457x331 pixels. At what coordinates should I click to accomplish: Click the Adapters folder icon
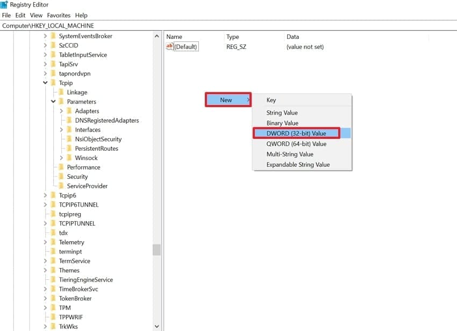(70, 110)
